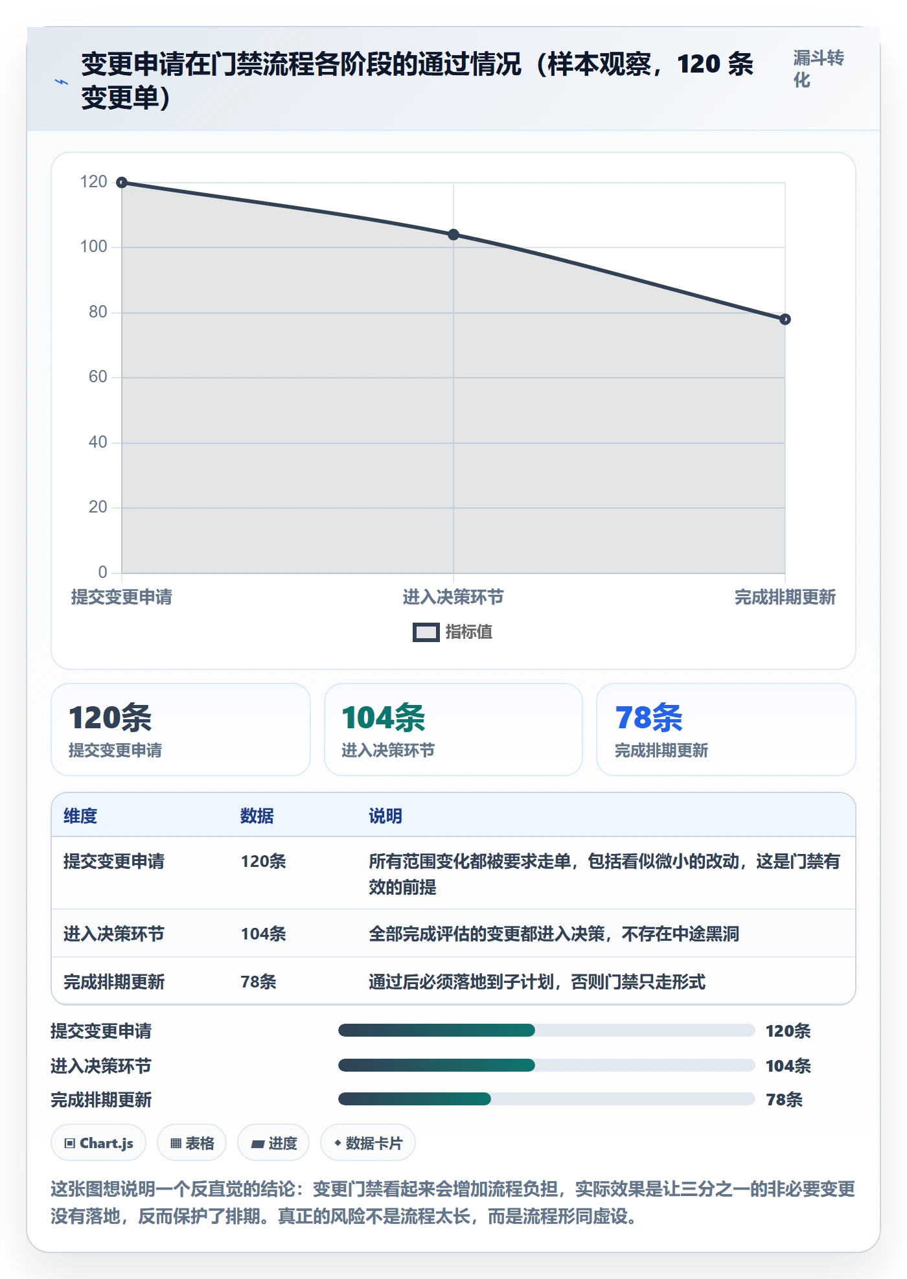Click the 说明 column header
The image size is (907, 1279).
pyautogui.click(x=385, y=816)
